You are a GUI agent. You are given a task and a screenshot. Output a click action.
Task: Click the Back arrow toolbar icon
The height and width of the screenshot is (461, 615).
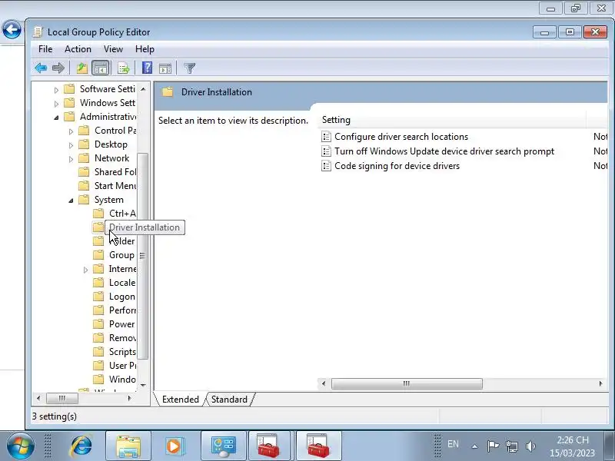tap(41, 68)
